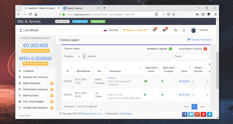Open reader view icon in address bar
Screen dimensions: 233x124
tap(156, 14)
